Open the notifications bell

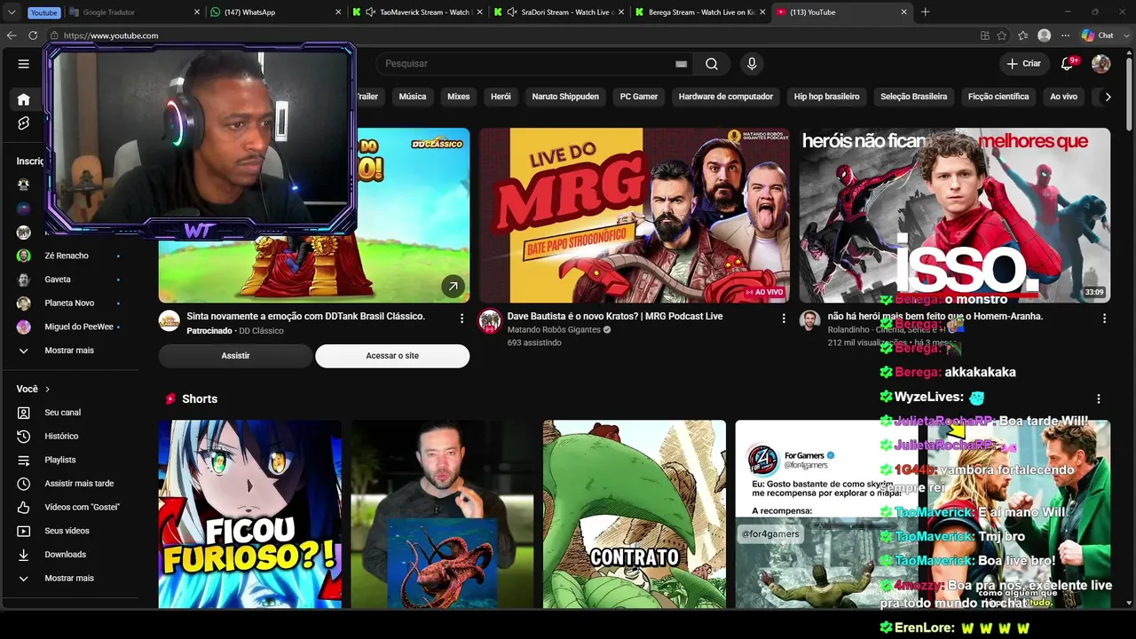(x=1068, y=64)
